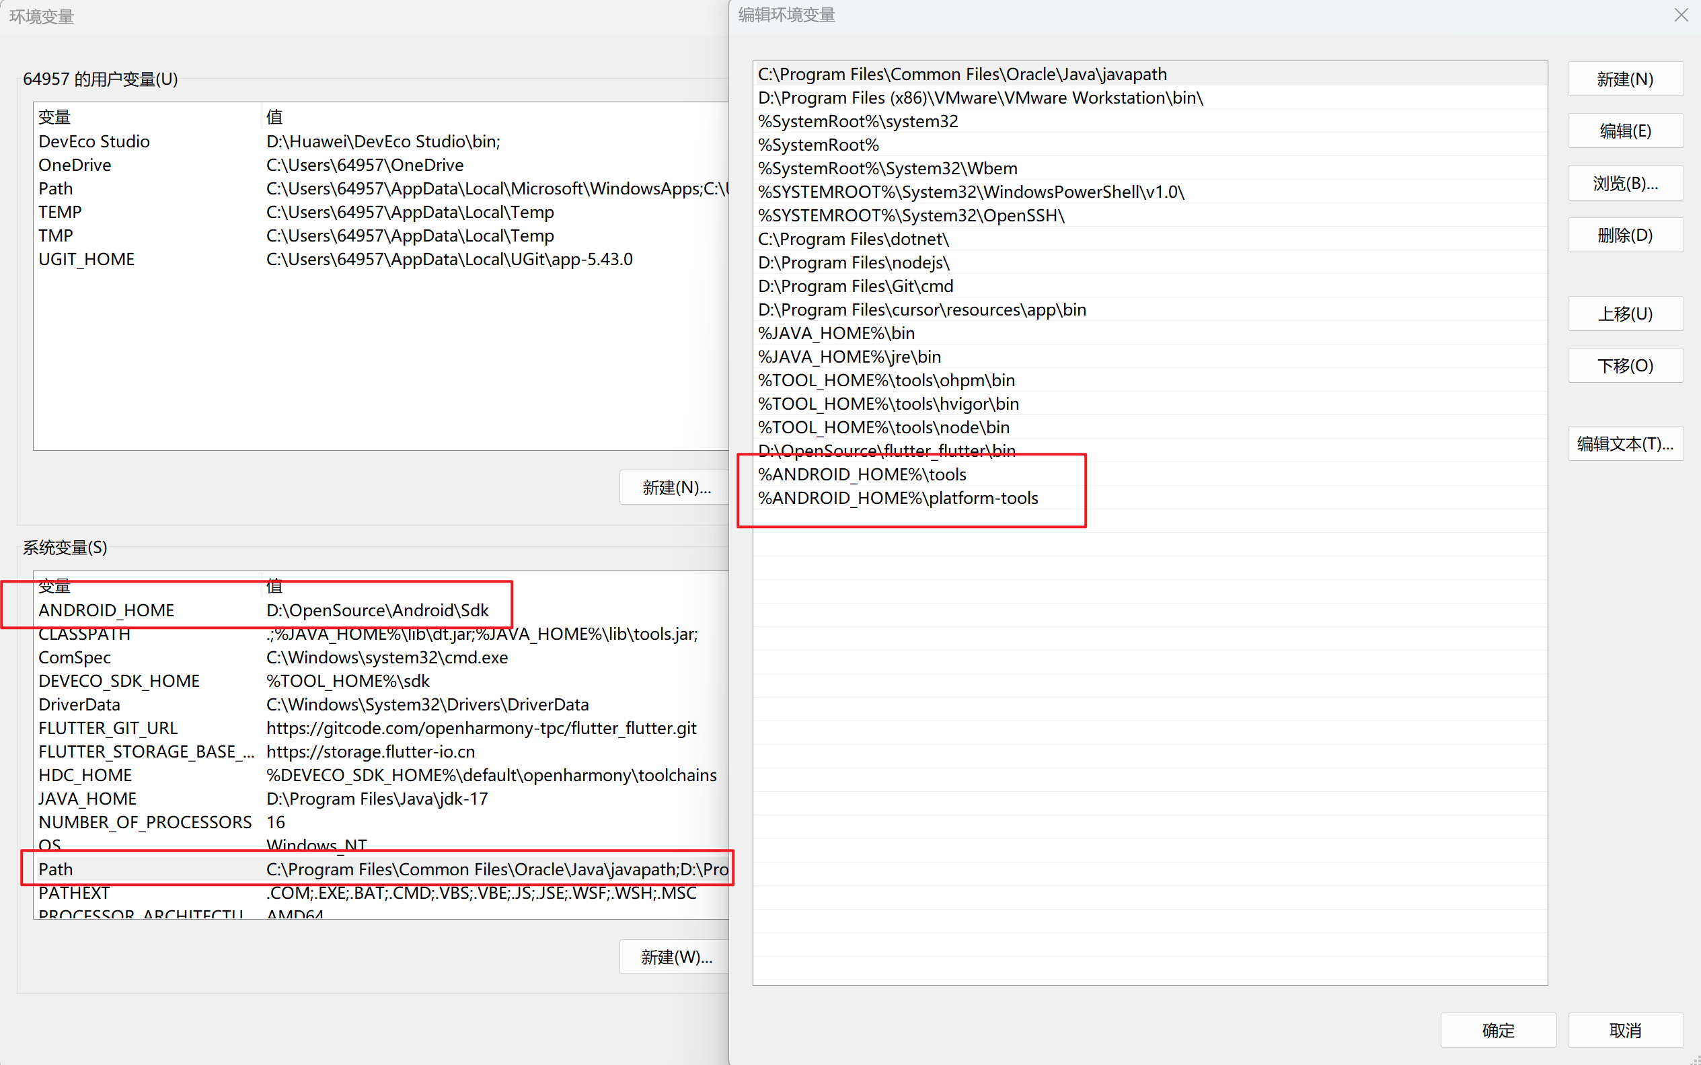Viewport: 1701px width, 1065px height.
Task: Select the UGIT_HOME user variable row
Action: click(x=86, y=259)
